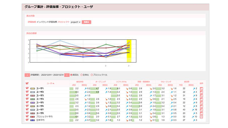This screenshot has width=228, height=128.
Task: Go to previous evaluation period
Action: pos(27,75)
